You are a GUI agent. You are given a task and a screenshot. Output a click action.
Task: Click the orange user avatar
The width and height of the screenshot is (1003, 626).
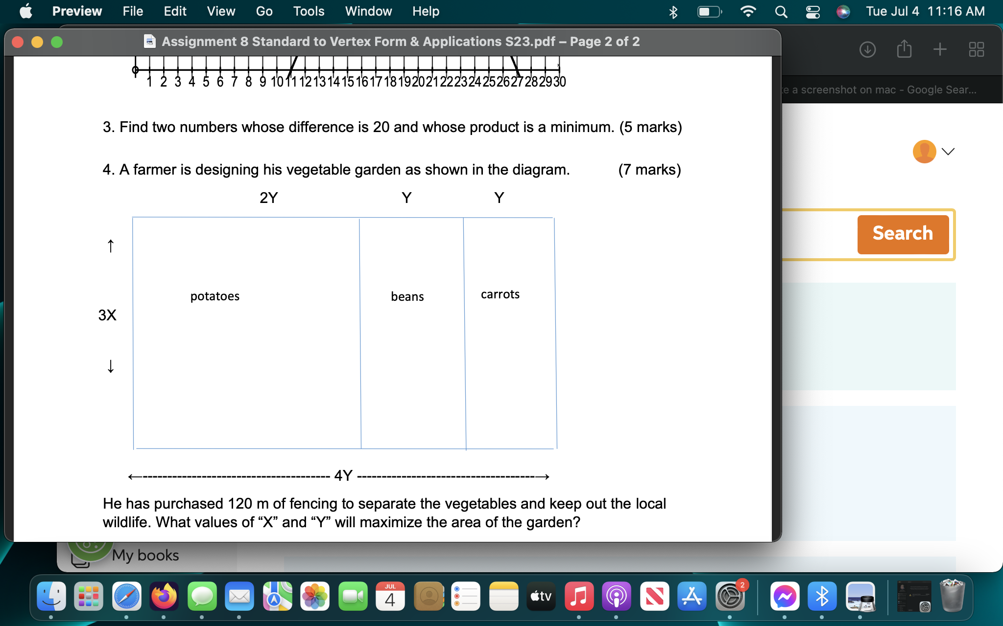(x=924, y=152)
